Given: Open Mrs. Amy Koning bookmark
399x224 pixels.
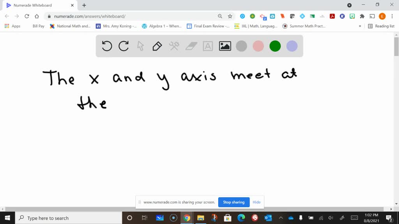Looking at the screenshot, I should pos(116,26).
